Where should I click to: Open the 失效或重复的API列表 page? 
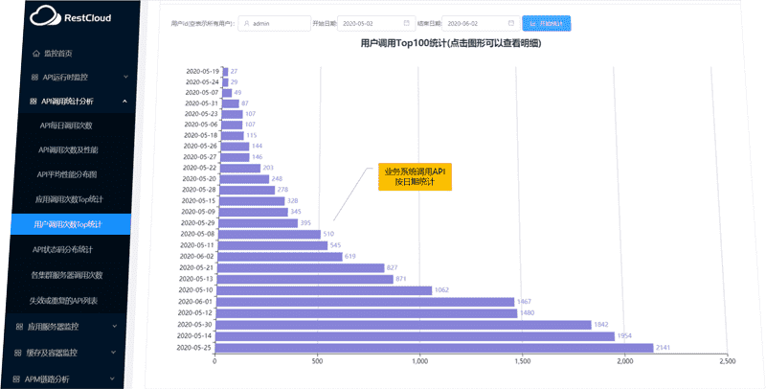point(63,301)
